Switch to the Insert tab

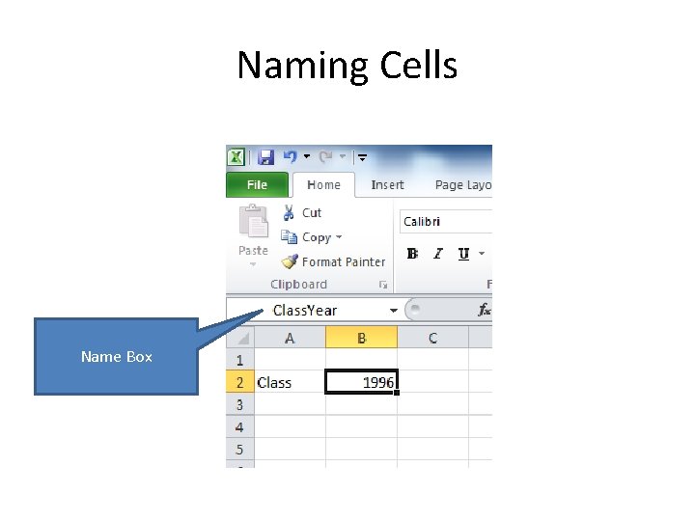(387, 184)
